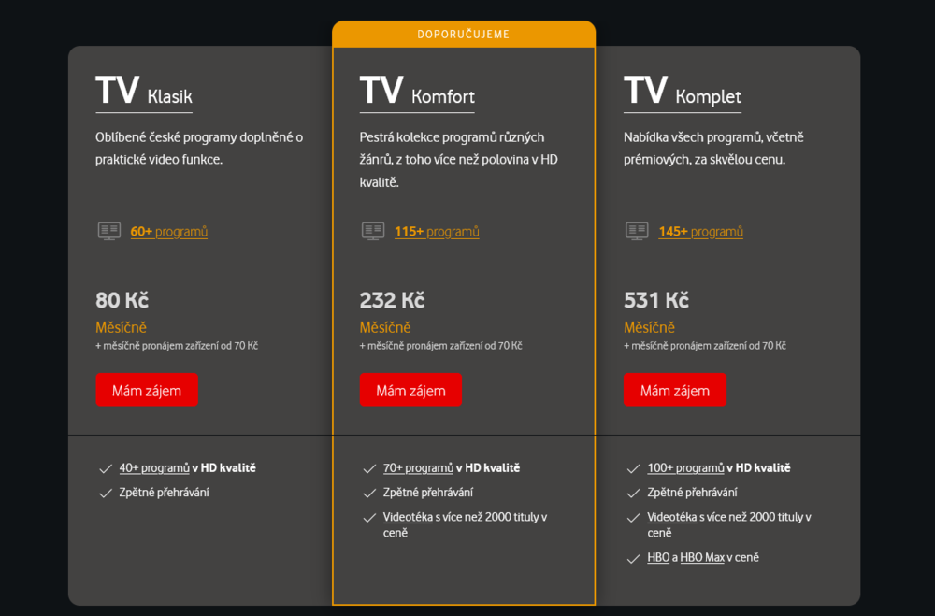Click the TV icon beside 60+ programů
Viewport: 935px width, 616px height.
click(x=109, y=232)
